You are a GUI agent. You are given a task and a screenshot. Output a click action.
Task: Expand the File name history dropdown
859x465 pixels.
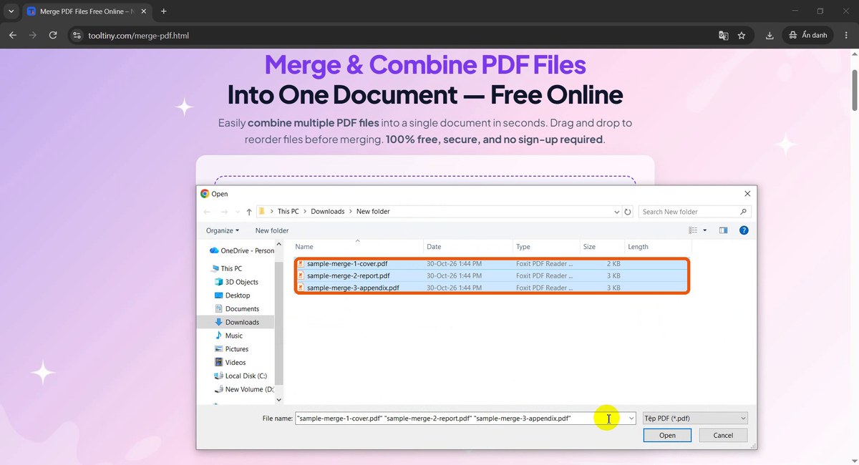click(631, 418)
